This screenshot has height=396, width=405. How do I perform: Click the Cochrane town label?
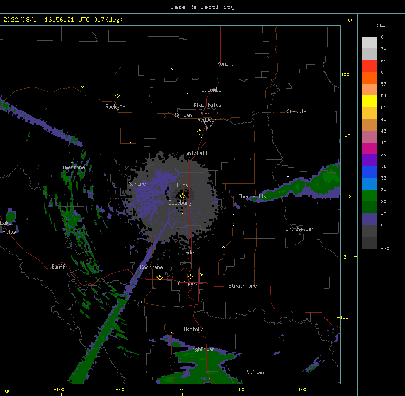pos(151,267)
